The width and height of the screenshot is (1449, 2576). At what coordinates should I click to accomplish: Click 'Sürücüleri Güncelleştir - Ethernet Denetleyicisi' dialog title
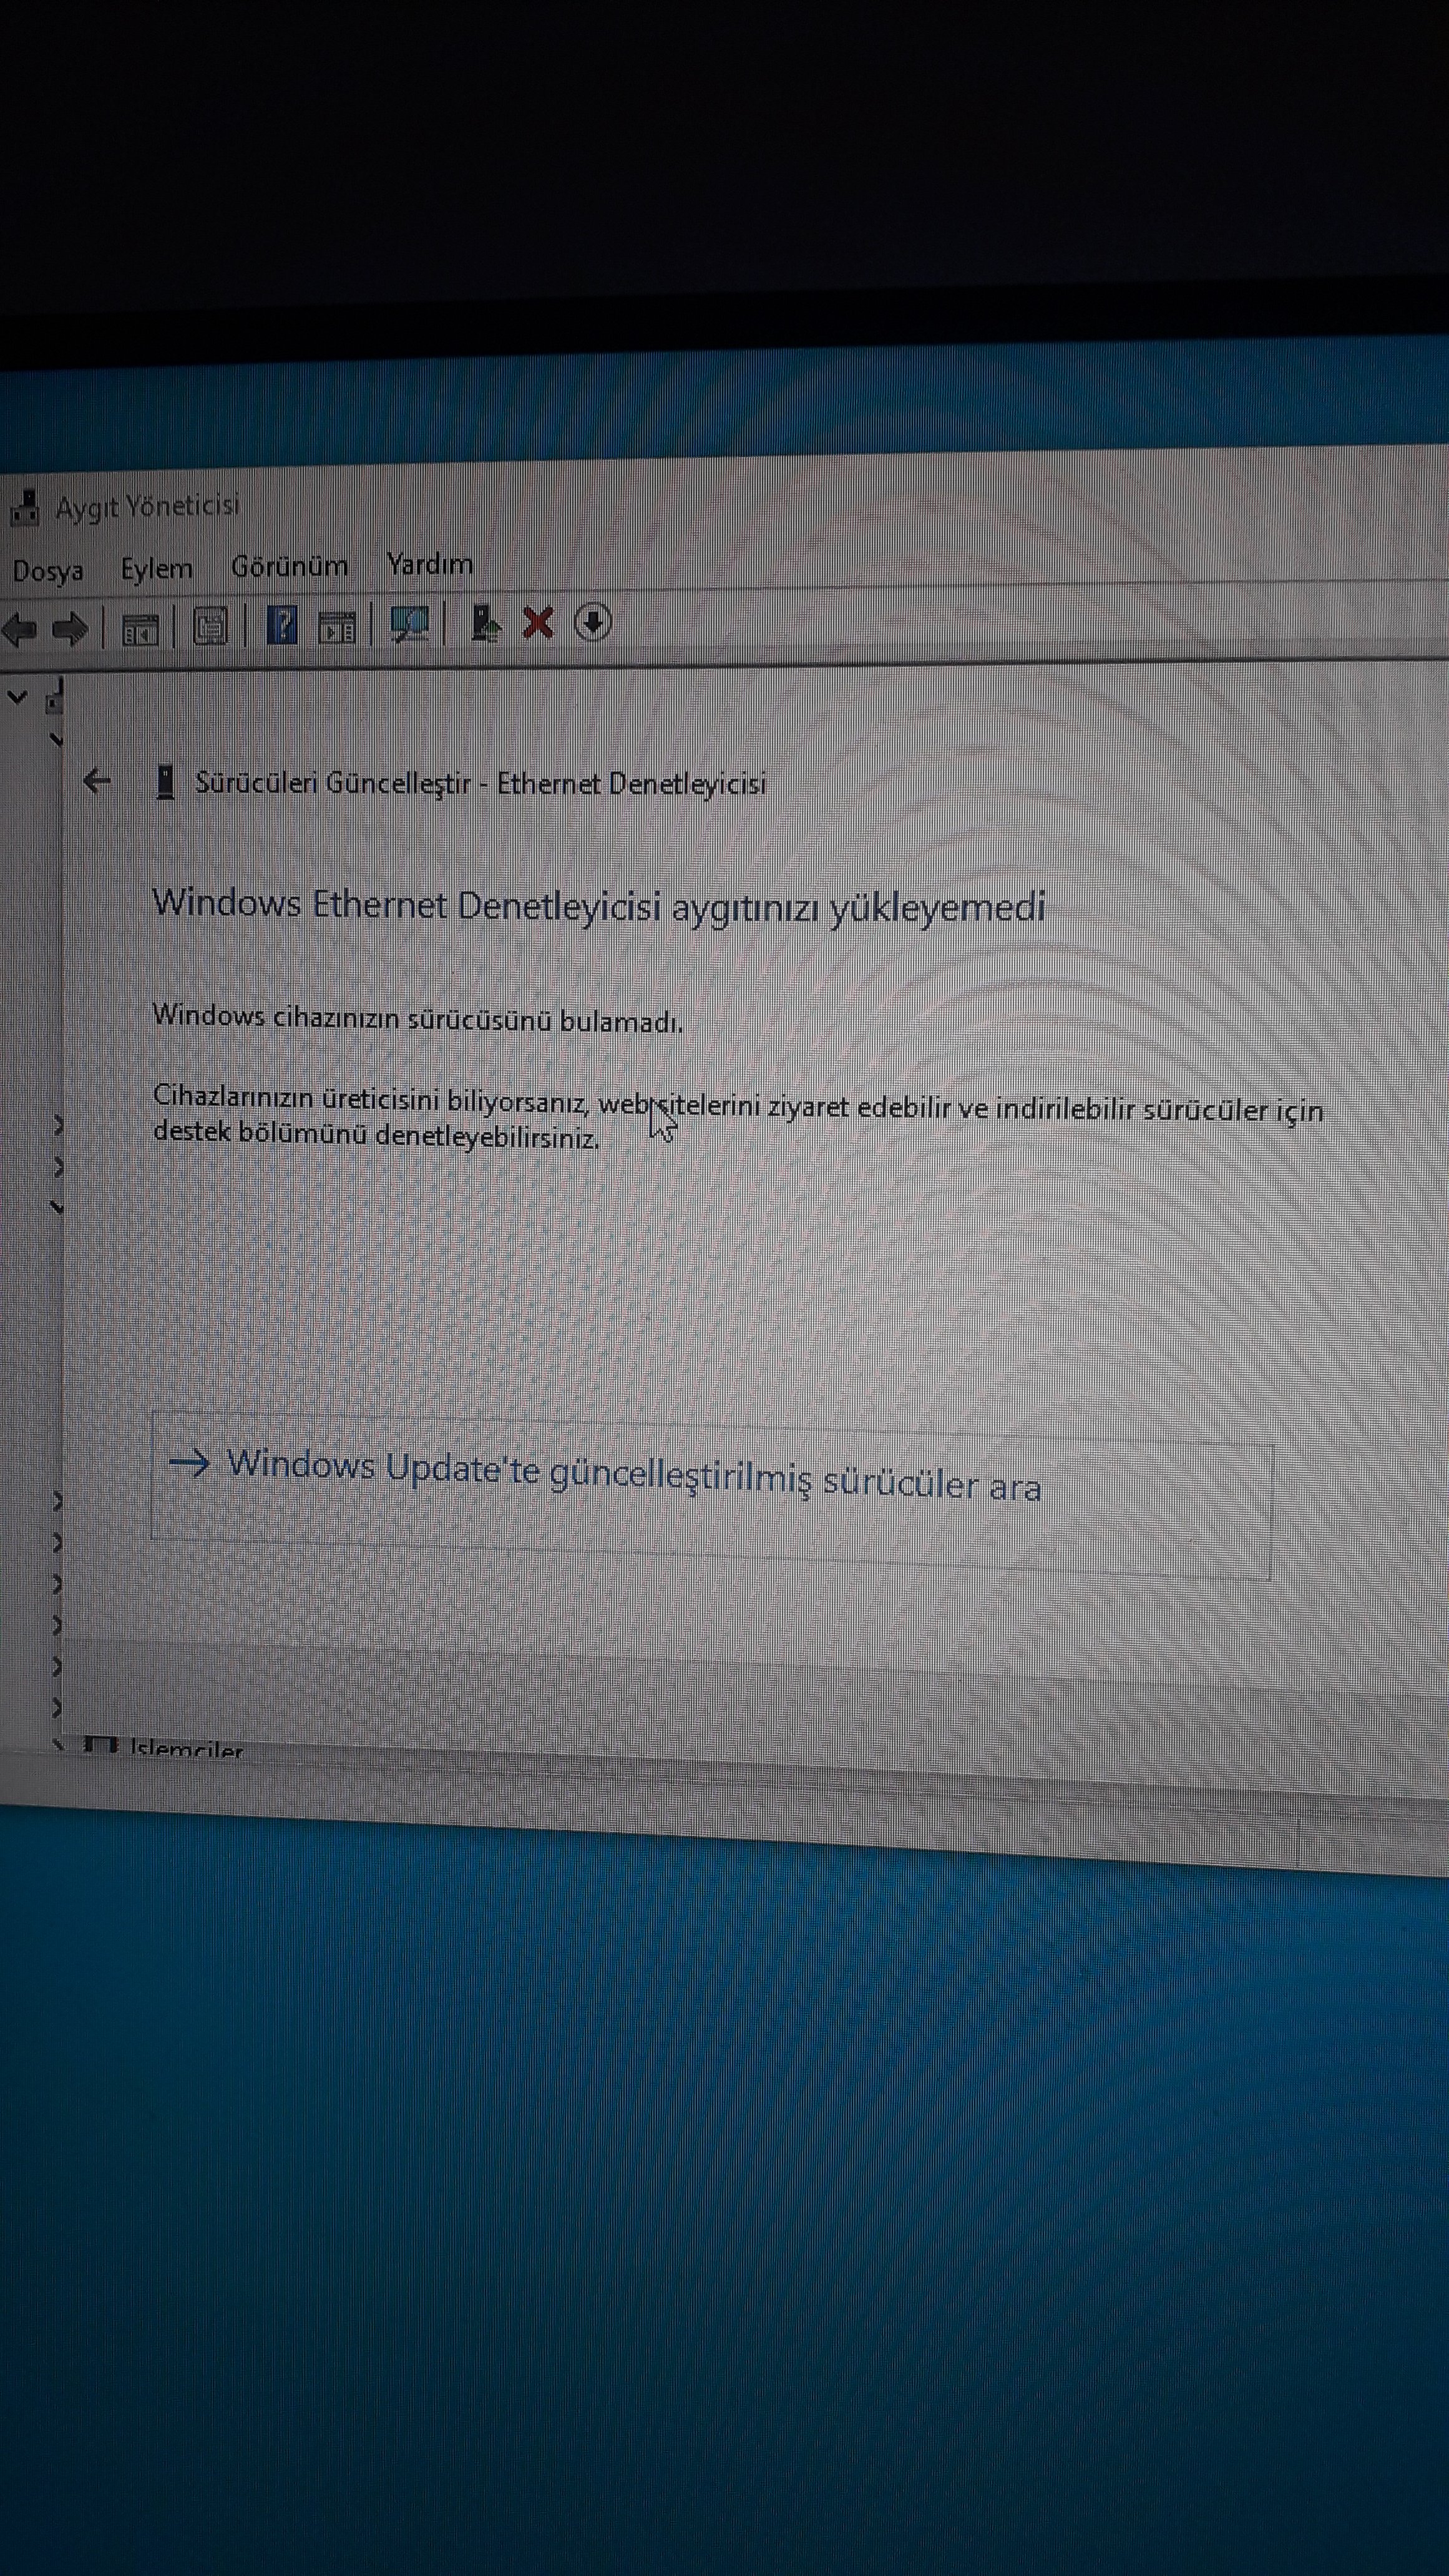point(481,783)
